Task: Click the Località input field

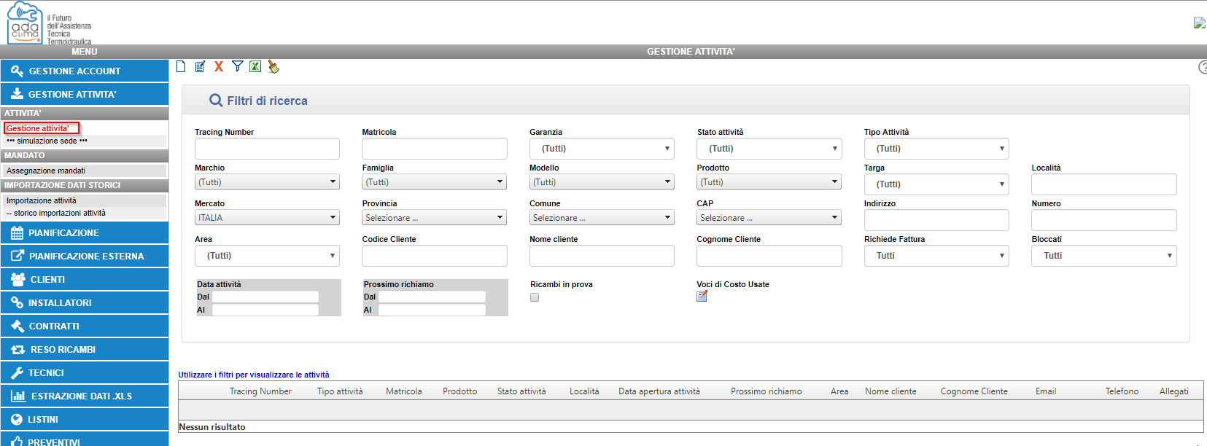Action: pos(1104,184)
